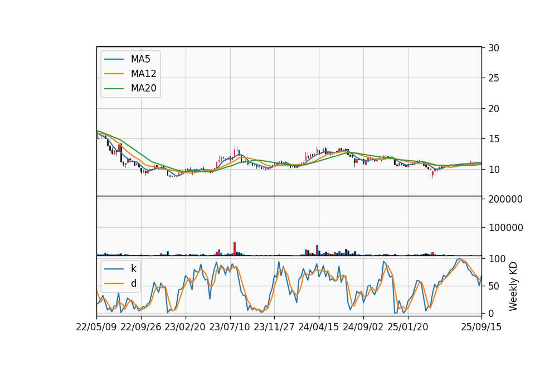Image resolution: width=535 pixels, height=385 pixels.
Task: Click the MA20 legend label
Action: [x=143, y=88]
